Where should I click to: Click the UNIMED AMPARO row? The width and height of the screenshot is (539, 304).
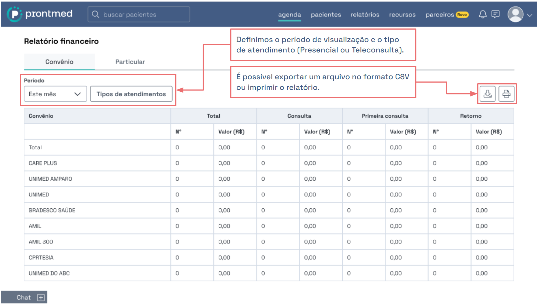(x=50, y=179)
